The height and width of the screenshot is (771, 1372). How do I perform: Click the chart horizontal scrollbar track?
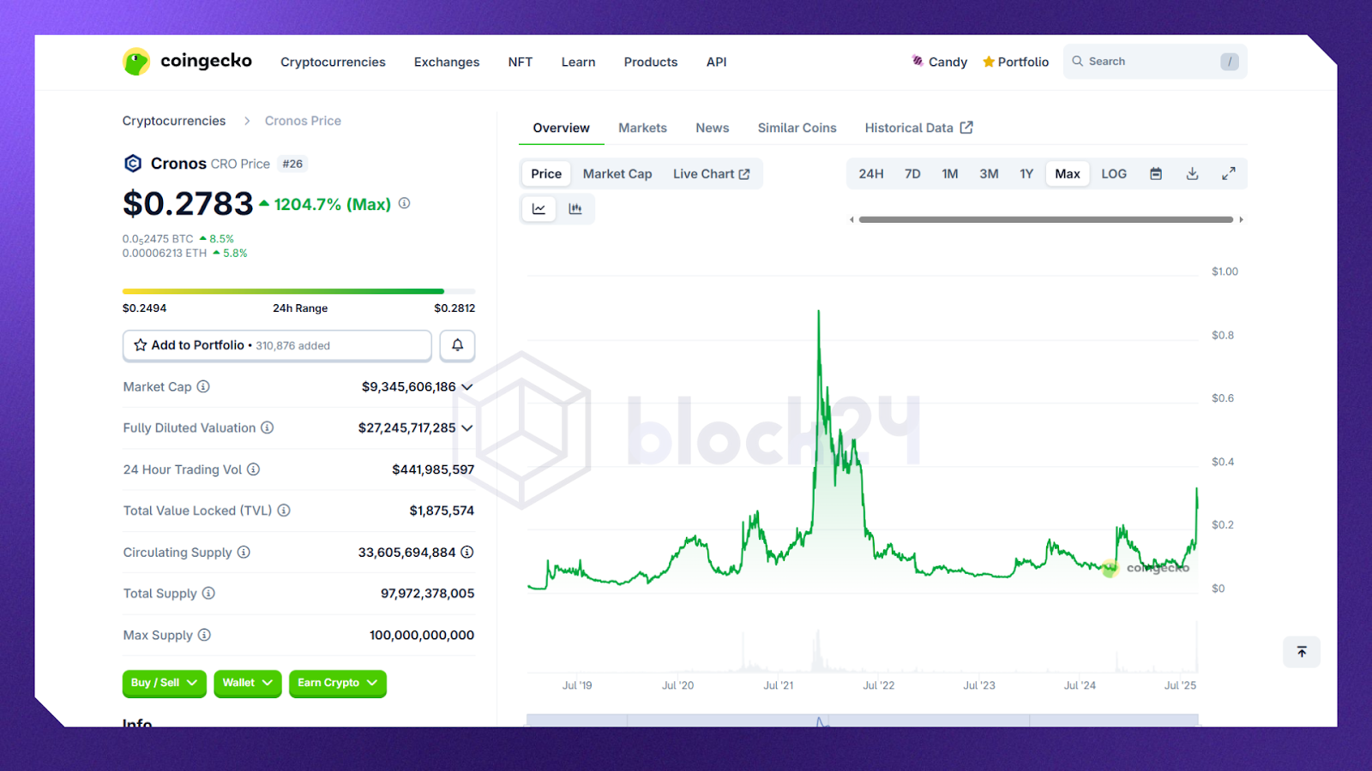(x=1046, y=220)
